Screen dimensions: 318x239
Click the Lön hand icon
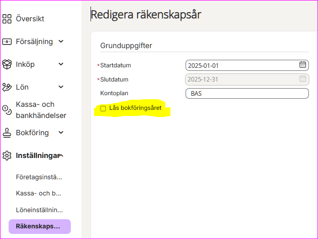point(7,87)
